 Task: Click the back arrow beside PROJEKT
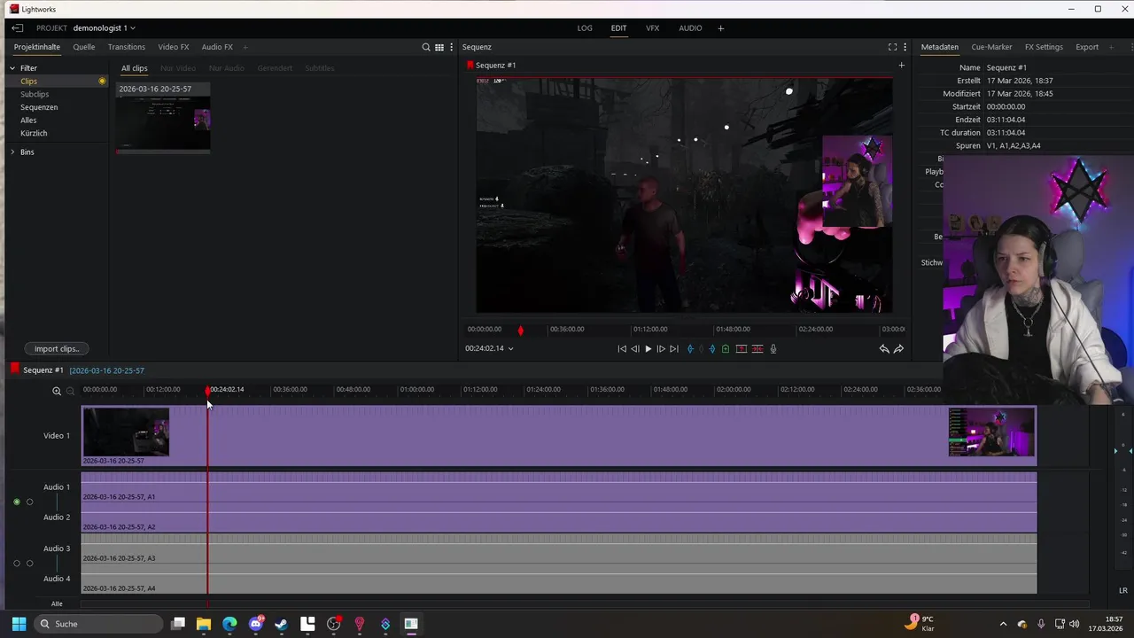point(17,28)
